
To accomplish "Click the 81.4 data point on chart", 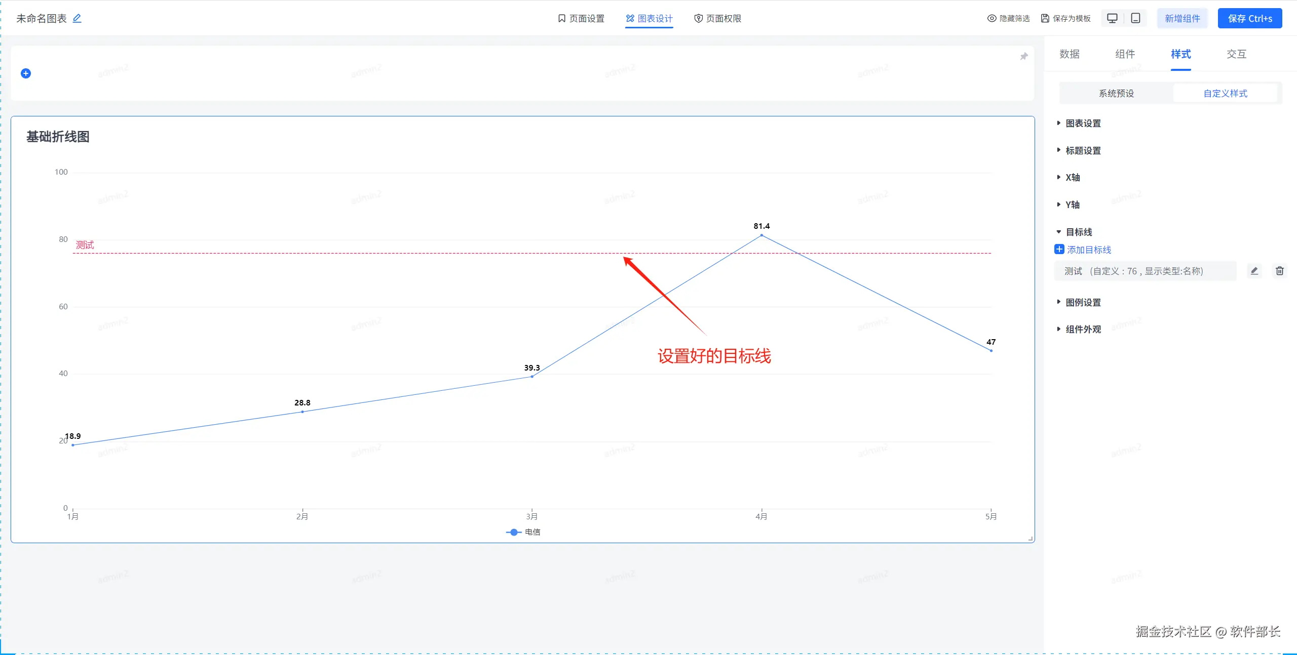I will pyautogui.click(x=761, y=235).
